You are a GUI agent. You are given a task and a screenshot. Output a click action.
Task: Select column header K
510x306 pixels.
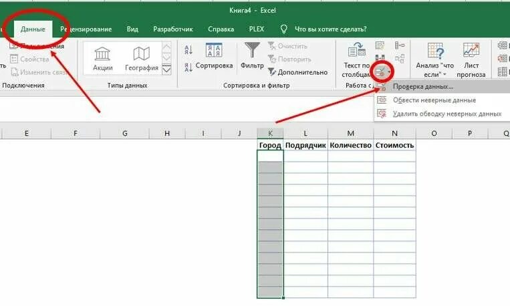pyautogui.click(x=270, y=134)
